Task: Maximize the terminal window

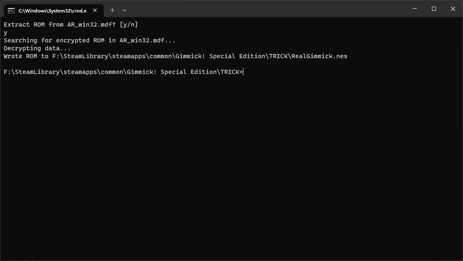Action: pyautogui.click(x=434, y=9)
